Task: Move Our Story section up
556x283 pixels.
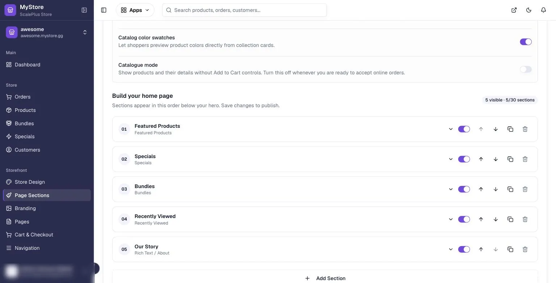Action: click(481, 249)
